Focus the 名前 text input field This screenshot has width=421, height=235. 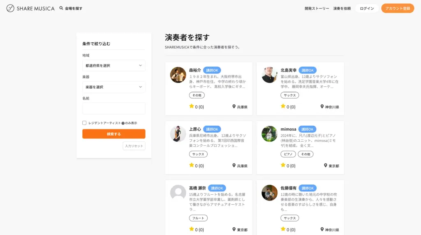(113, 108)
